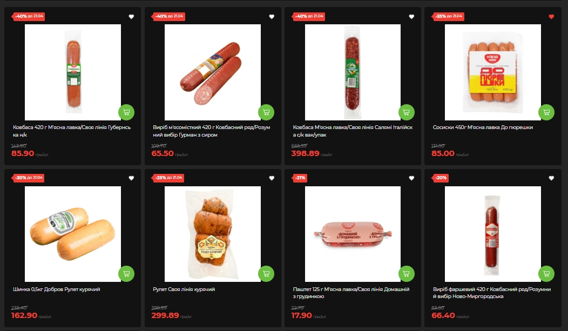Add Добров Рулет курячий ham to cart
This screenshot has width=568, height=331.
tap(126, 274)
